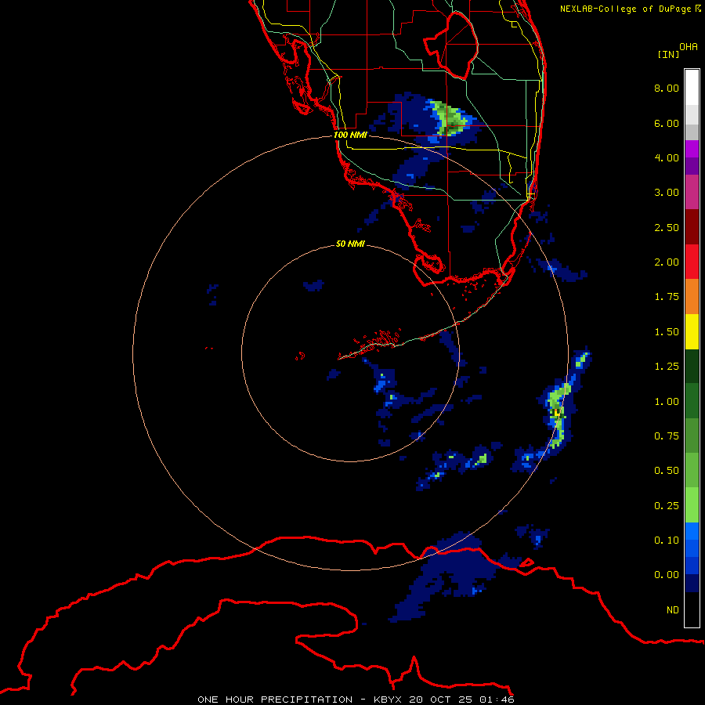This screenshot has width=705, height=705.
Task: Click the 8.00 legend value
Action: click(667, 88)
